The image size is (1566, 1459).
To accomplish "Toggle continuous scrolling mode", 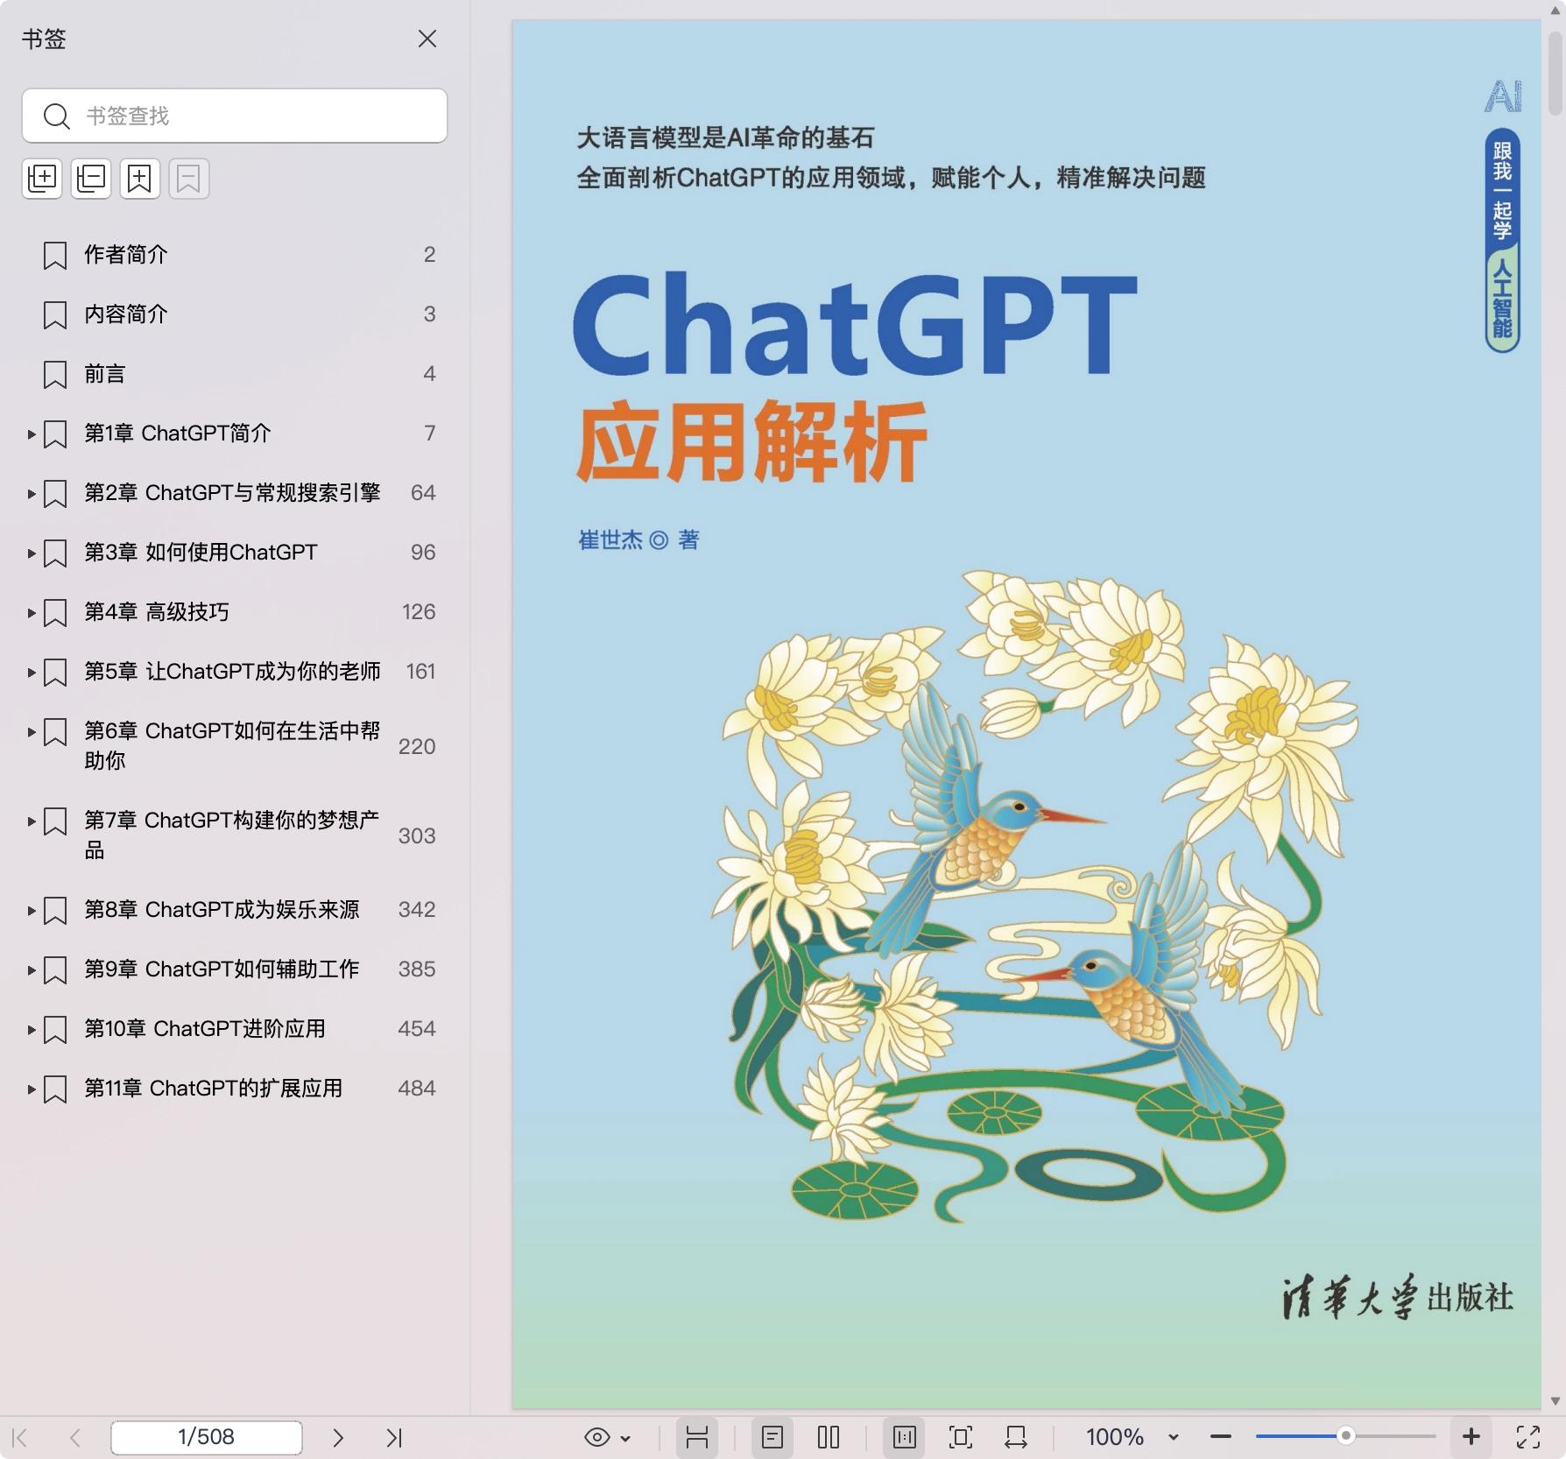I will pyautogui.click(x=697, y=1437).
